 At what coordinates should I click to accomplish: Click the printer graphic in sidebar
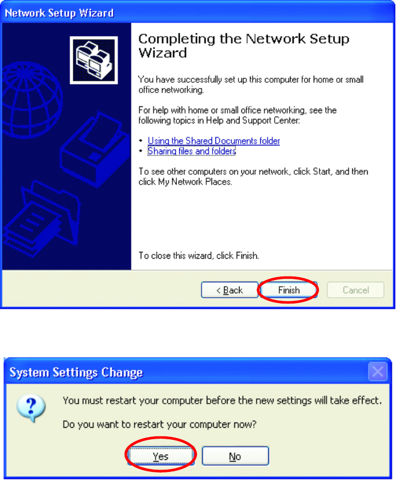95,149
